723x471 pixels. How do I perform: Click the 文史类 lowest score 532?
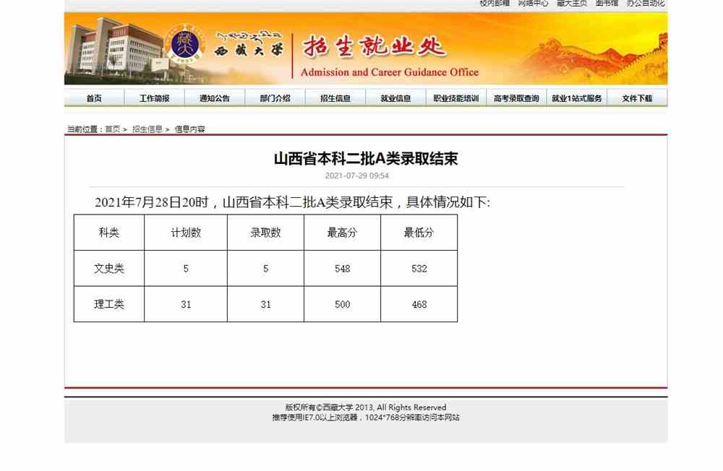pos(419,268)
